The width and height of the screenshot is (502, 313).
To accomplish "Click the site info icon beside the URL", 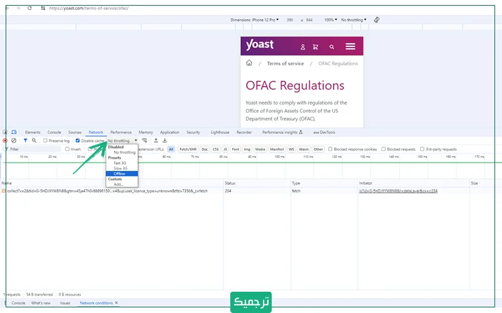I will click(x=43, y=8).
